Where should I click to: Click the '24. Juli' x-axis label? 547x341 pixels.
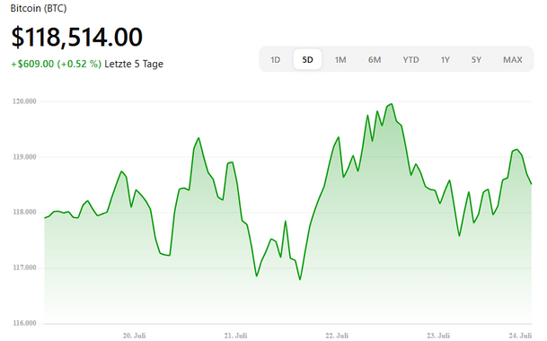520,336
